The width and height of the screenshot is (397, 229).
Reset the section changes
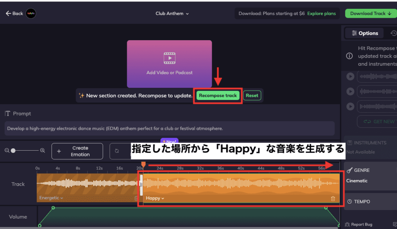coord(252,96)
